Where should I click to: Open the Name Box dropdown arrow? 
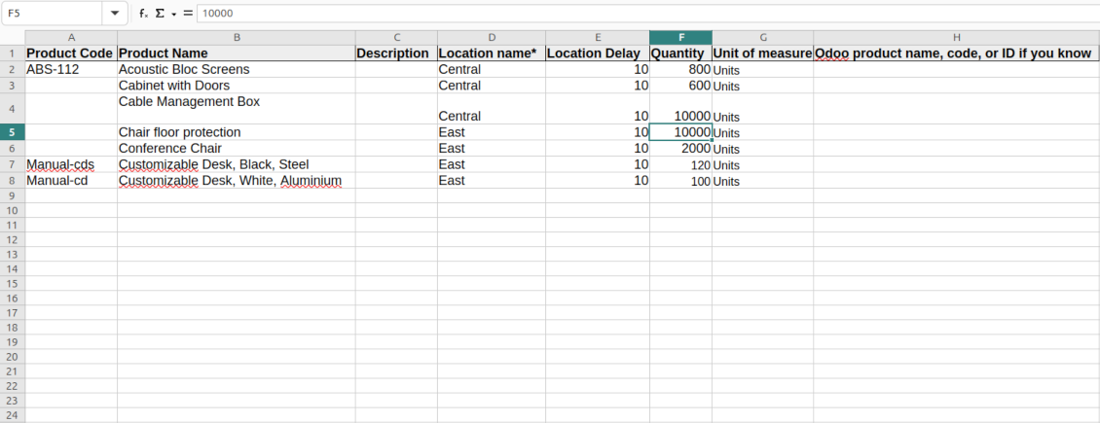pyautogui.click(x=115, y=14)
